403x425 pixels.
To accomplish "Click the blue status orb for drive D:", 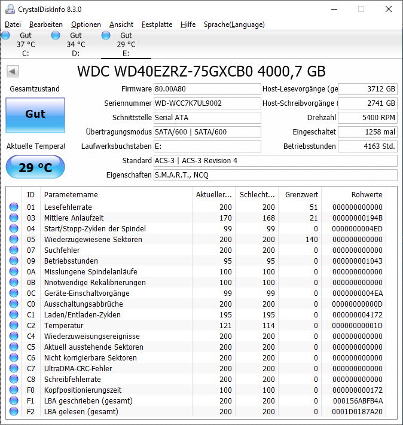I will pyautogui.click(x=56, y=35).
